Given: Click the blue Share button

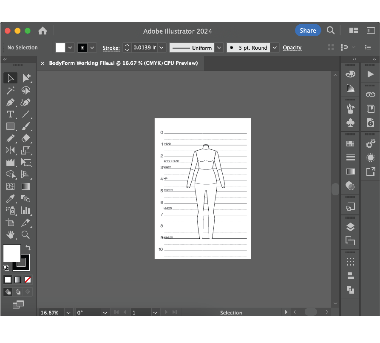Looking at the screenshot, I should [x=308, y=30].
